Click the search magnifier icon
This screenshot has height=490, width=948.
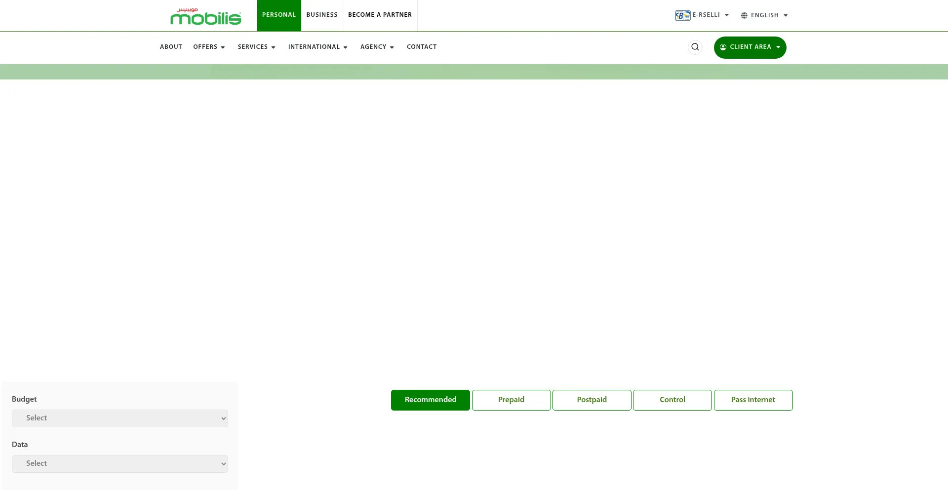[695, 47]
